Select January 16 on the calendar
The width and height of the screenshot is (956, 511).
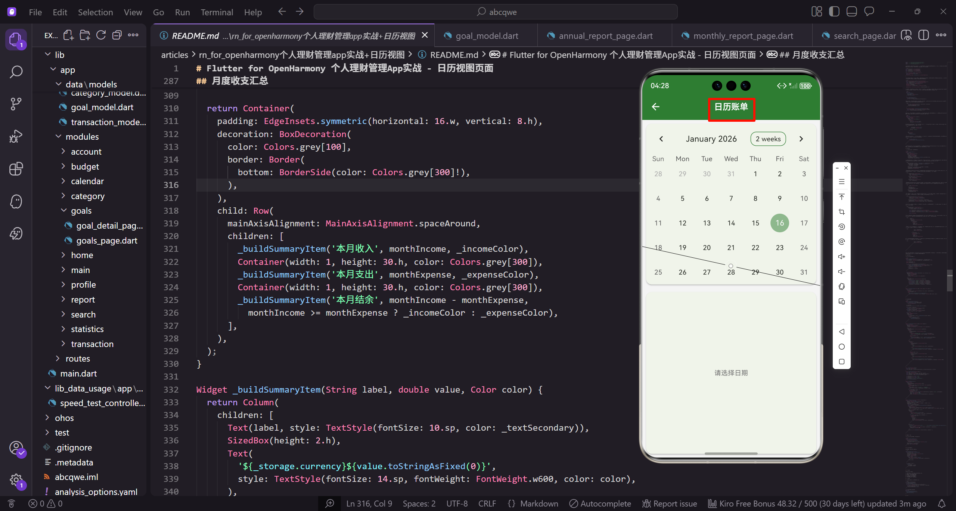point(779,223)
